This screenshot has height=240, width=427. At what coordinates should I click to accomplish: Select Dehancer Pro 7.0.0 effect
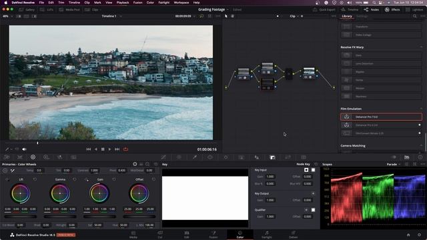pyautogui.click(x=381, y=117)
